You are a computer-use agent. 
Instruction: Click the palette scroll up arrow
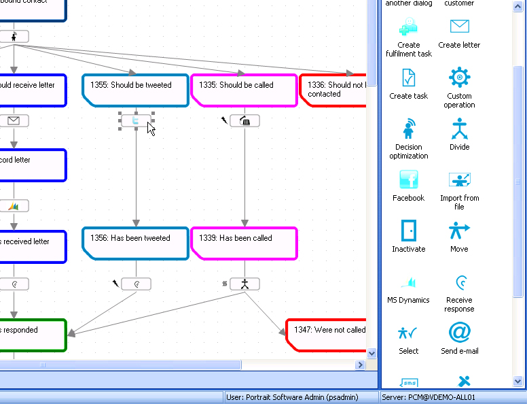point(517,6)
